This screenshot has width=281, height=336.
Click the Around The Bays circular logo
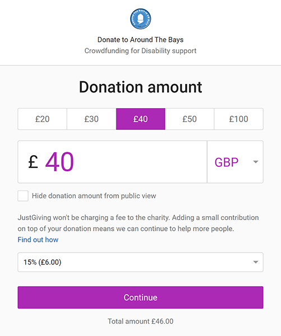point(140,19)
